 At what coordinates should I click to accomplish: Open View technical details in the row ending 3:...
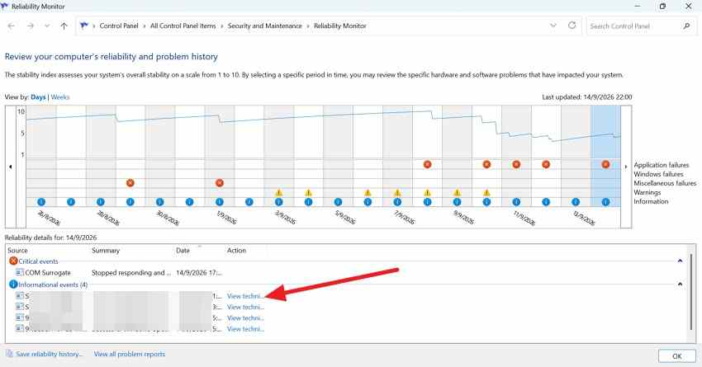tap(245, 307)
